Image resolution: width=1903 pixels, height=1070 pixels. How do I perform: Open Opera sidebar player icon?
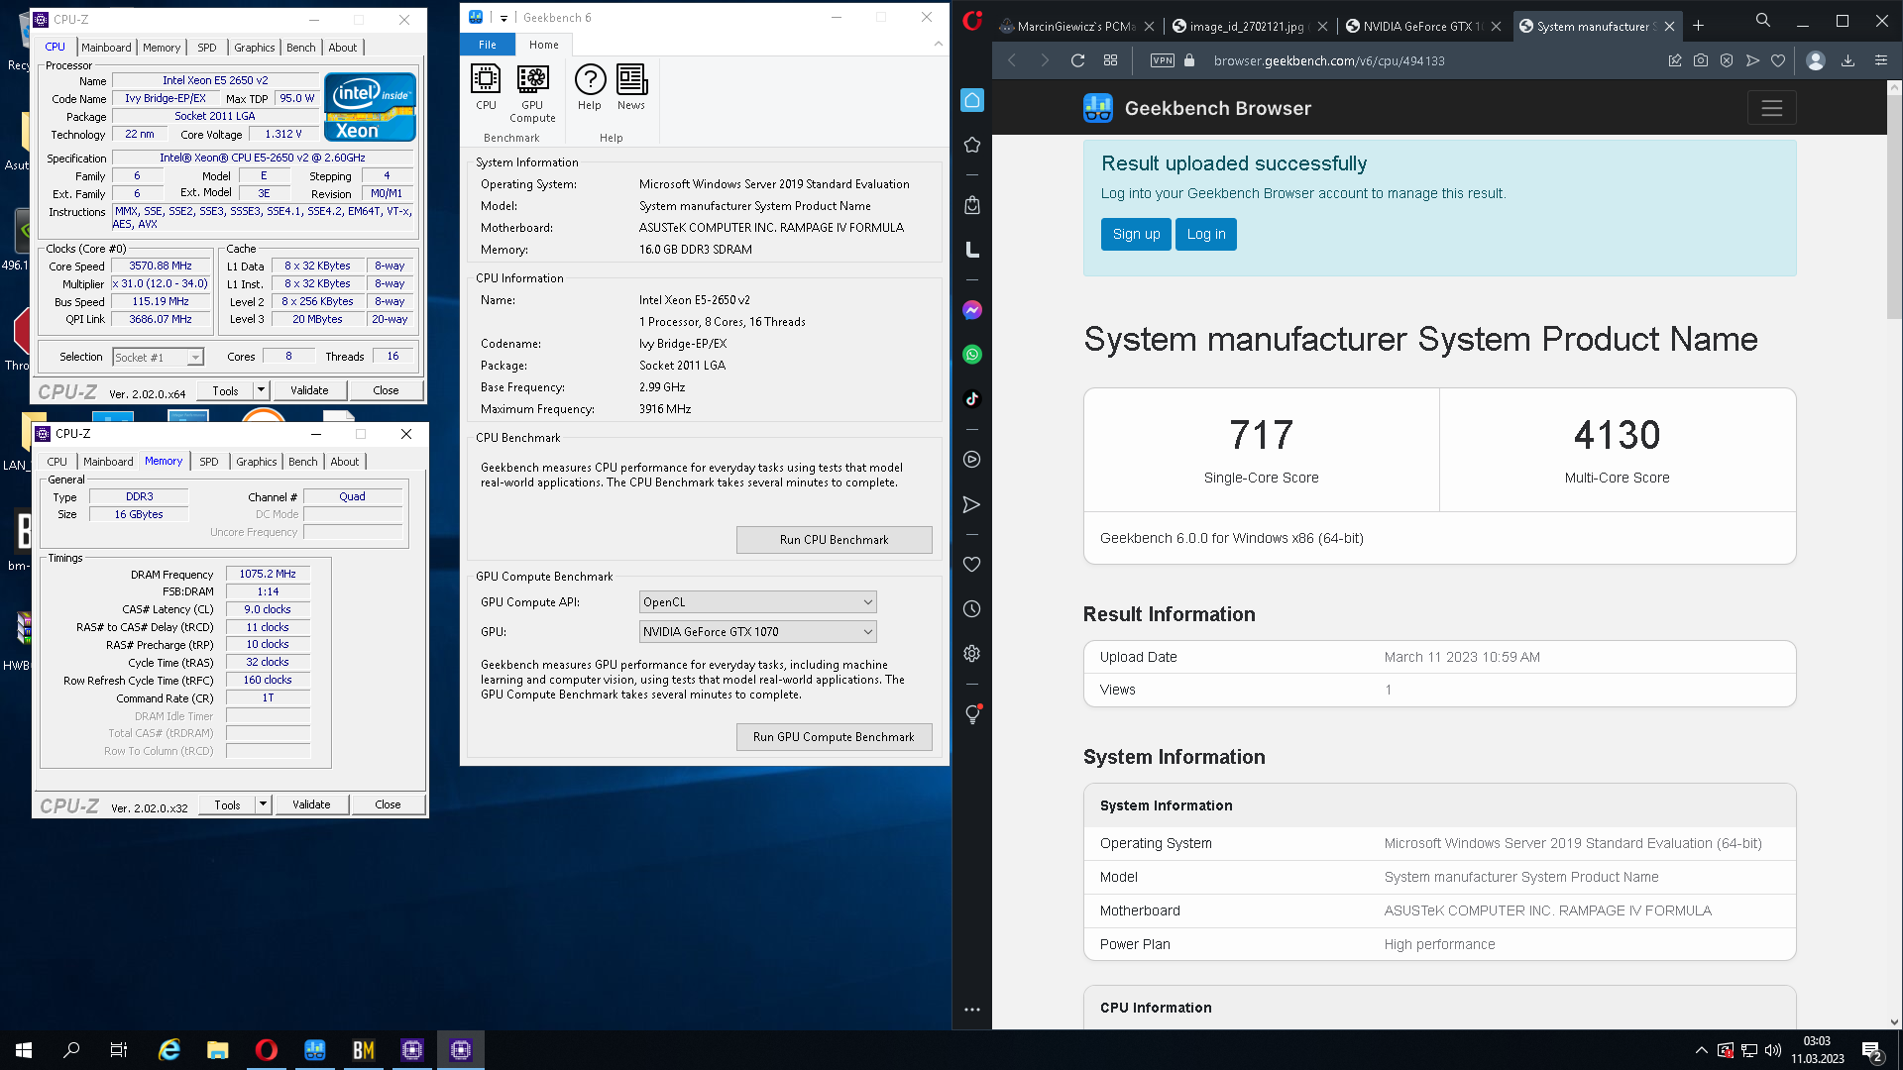[972, 460]
